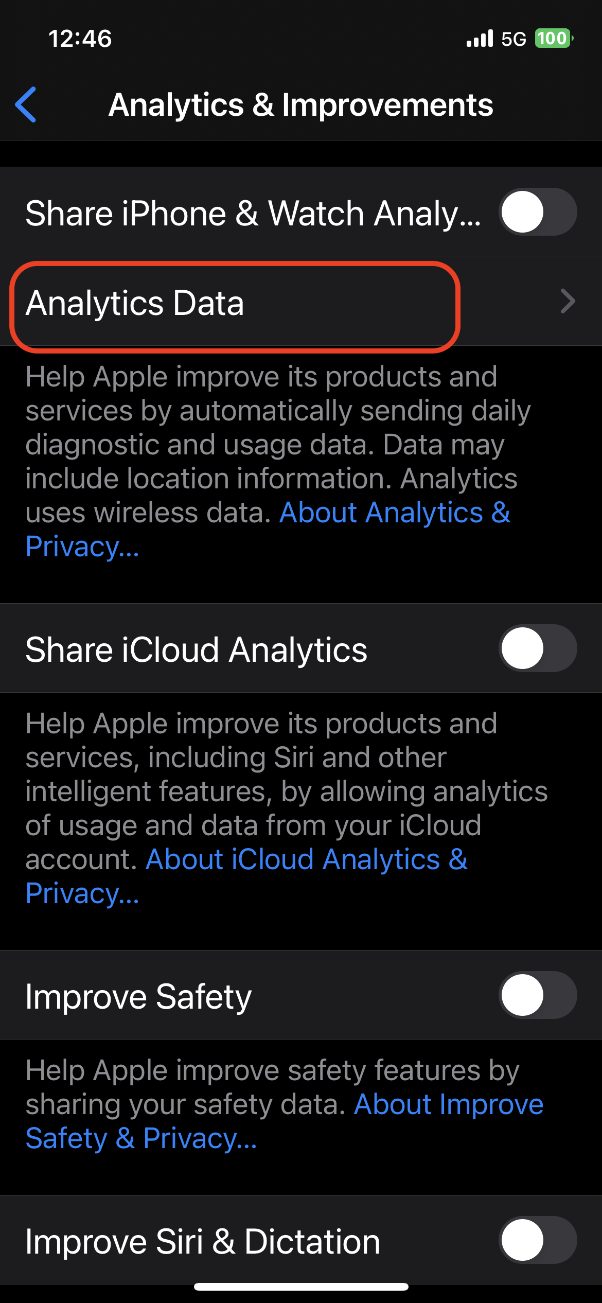
Task: Tap the blue back arrow
Action: 26,104
